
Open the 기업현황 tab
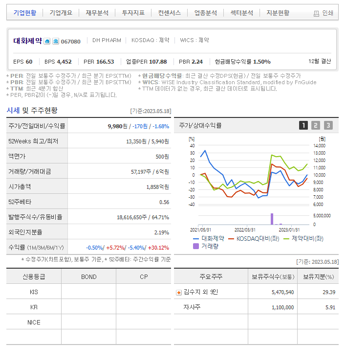click(25, 13)
